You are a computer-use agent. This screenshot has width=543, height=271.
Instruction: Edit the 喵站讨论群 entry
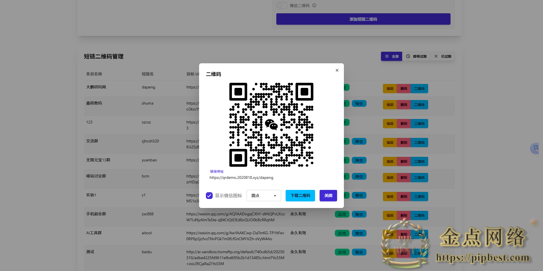[x=390, y=177]
